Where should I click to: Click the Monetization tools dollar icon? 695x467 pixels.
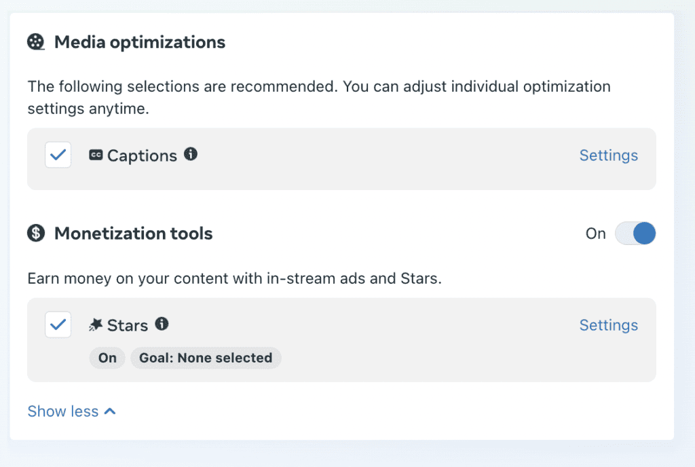point(36,233)
